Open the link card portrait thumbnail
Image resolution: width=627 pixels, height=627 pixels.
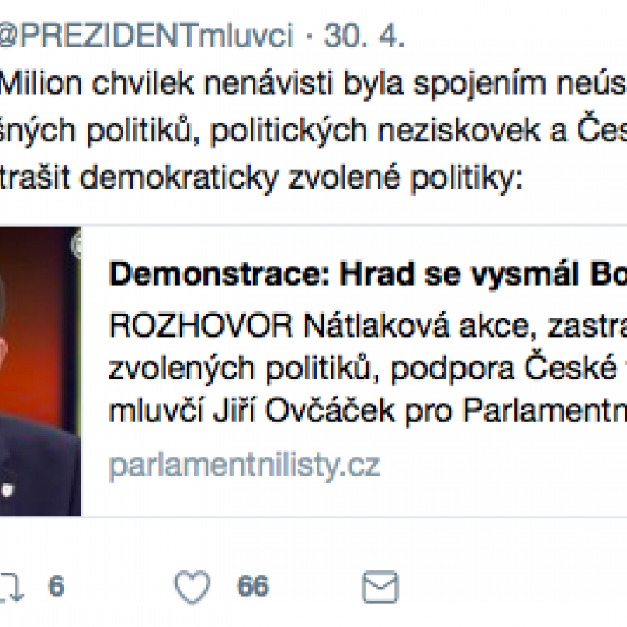(40, 371)
